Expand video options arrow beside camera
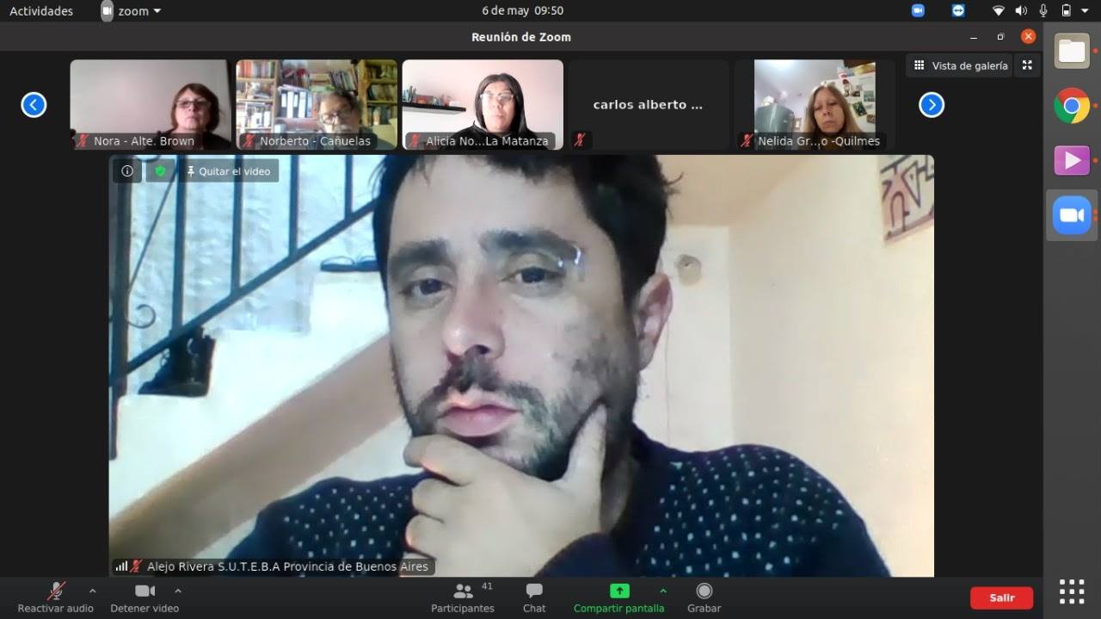Image resolution: width=1101 pixels, height=619 pixels. 178,591
